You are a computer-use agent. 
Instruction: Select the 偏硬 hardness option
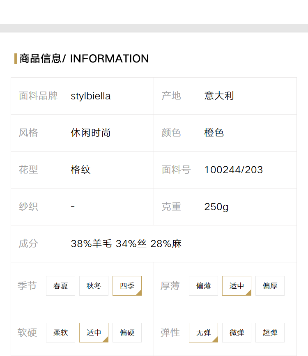point(127,332)
